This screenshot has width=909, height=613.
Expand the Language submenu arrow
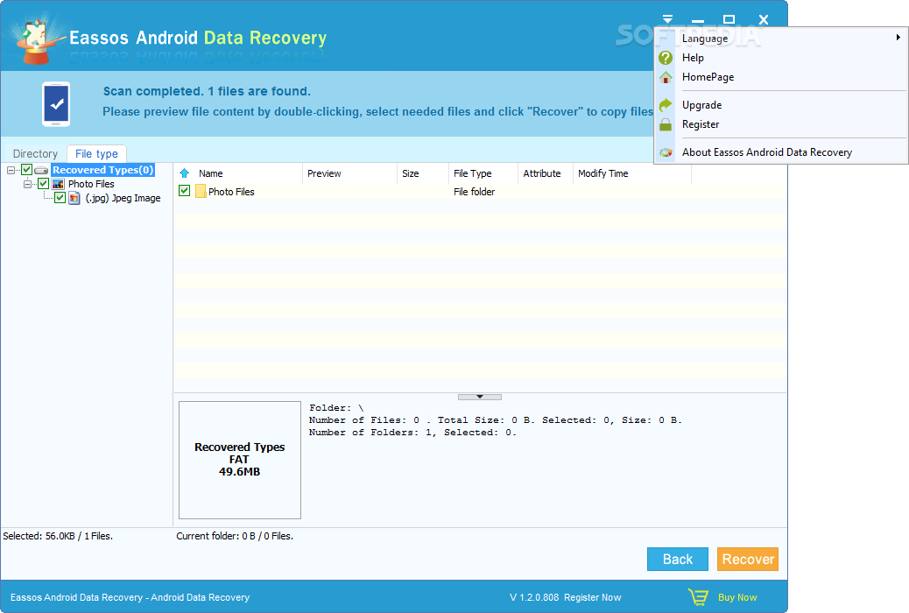(898, 38)
